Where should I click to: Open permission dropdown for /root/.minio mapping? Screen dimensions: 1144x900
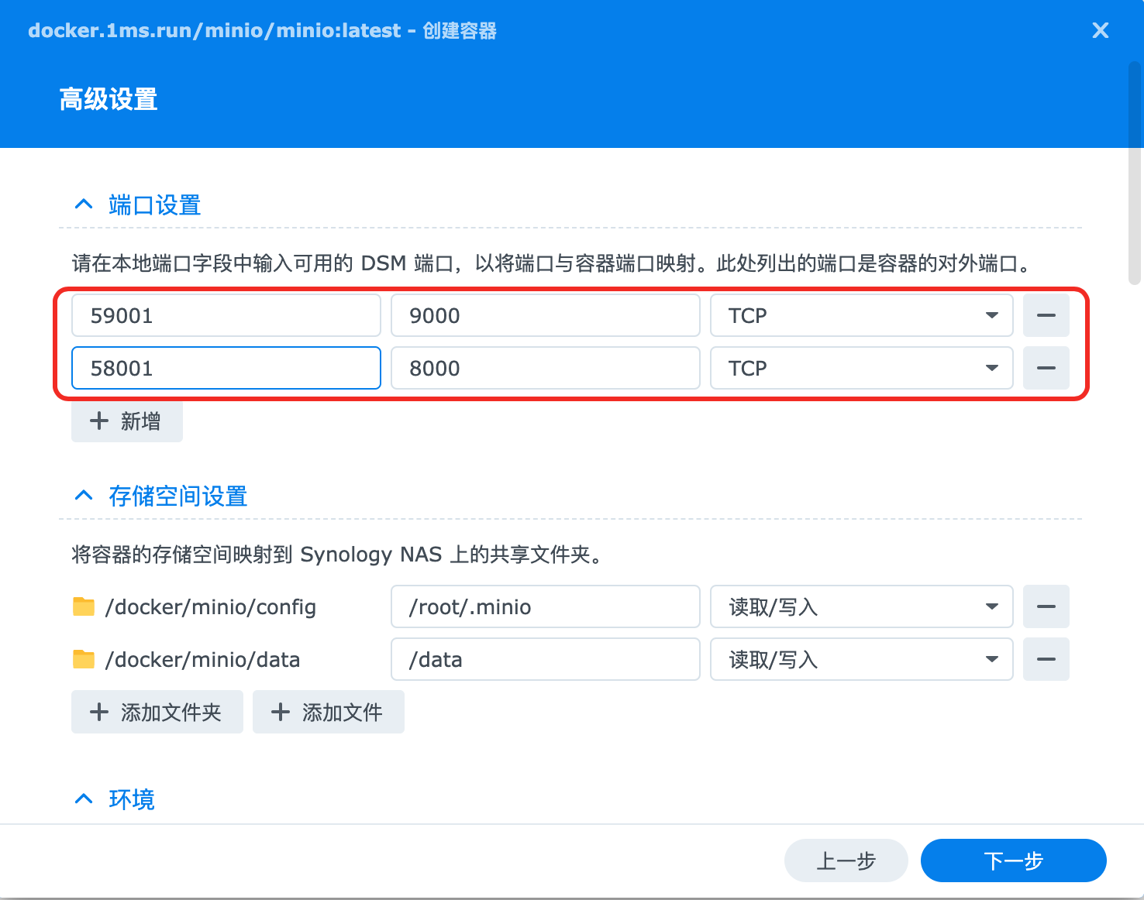tap(991, 606)
